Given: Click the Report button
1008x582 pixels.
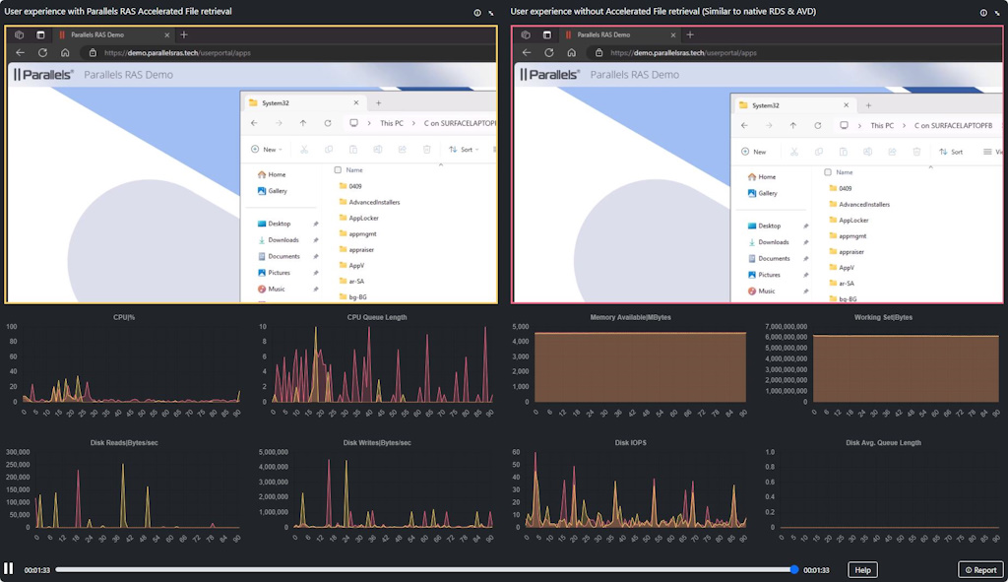Looking at the screenshot, I should click(980, 570).
